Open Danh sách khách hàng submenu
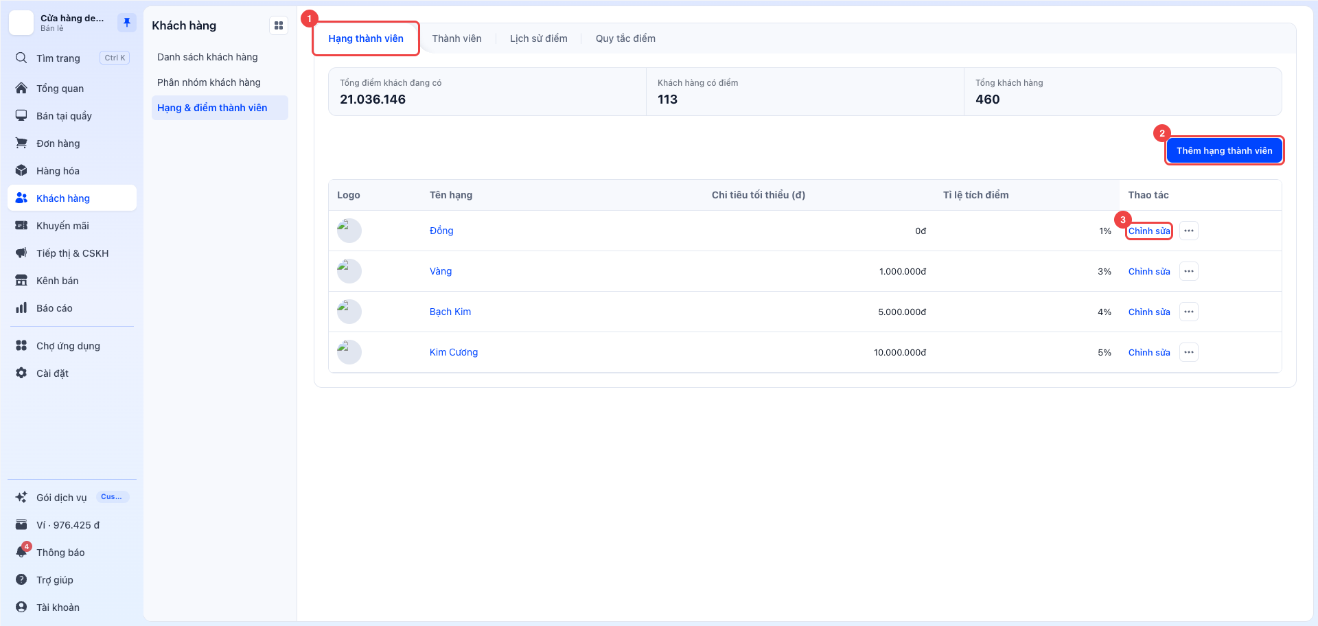The width and height of the screenshot is (1318, 626). (220, 57)
